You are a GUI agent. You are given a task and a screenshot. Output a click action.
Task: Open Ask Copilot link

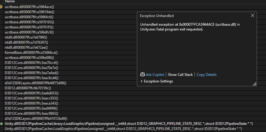(155, 75)
